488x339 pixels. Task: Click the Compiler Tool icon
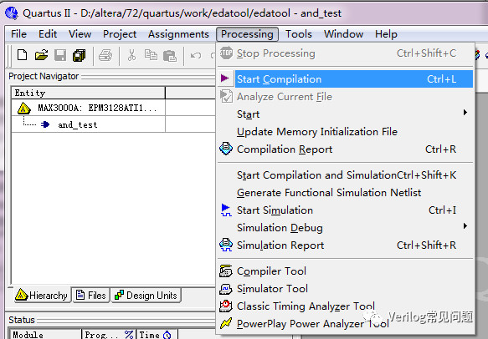(x=226, y=271)
